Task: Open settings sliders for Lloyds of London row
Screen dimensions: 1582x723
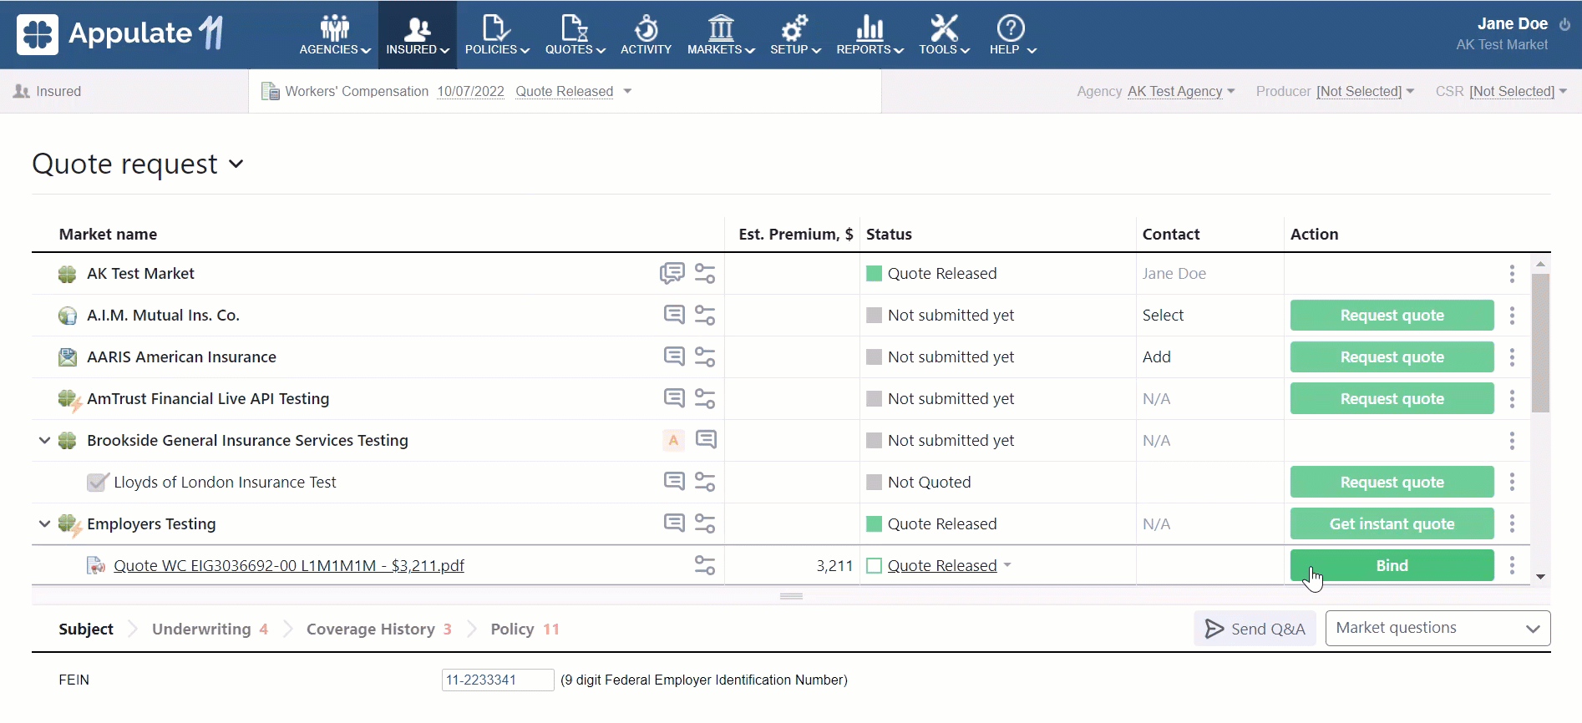Action: point(705,483)
